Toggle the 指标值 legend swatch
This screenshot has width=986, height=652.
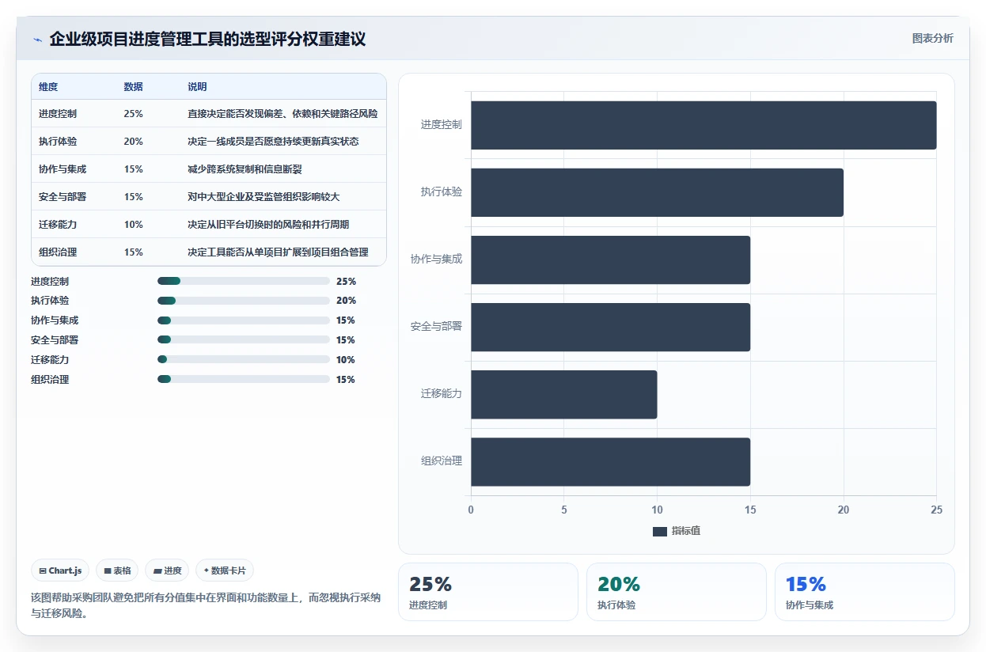point(660,531)
